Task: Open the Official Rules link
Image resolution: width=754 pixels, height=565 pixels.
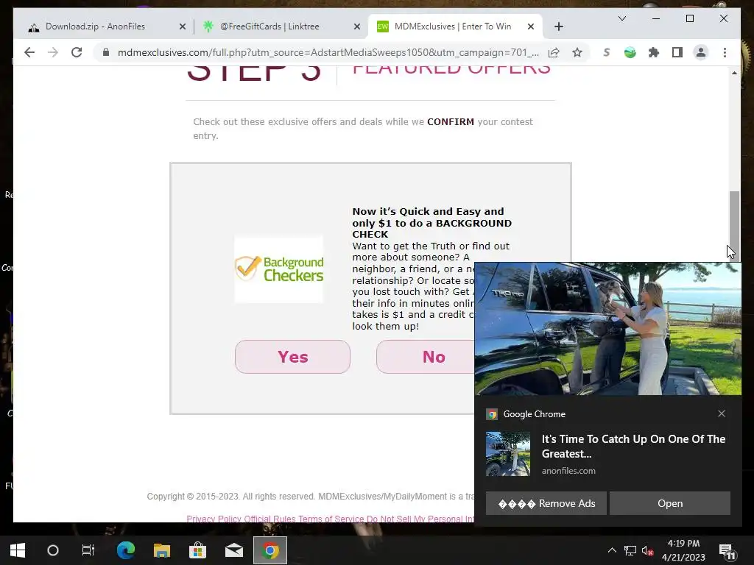Action: [269, 519]
